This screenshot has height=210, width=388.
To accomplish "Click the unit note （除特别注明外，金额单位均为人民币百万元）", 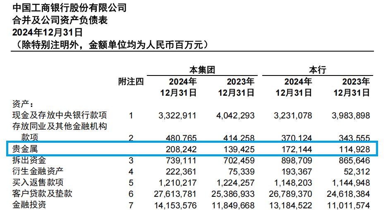I will pyautogui.click(x=112, y=45).
